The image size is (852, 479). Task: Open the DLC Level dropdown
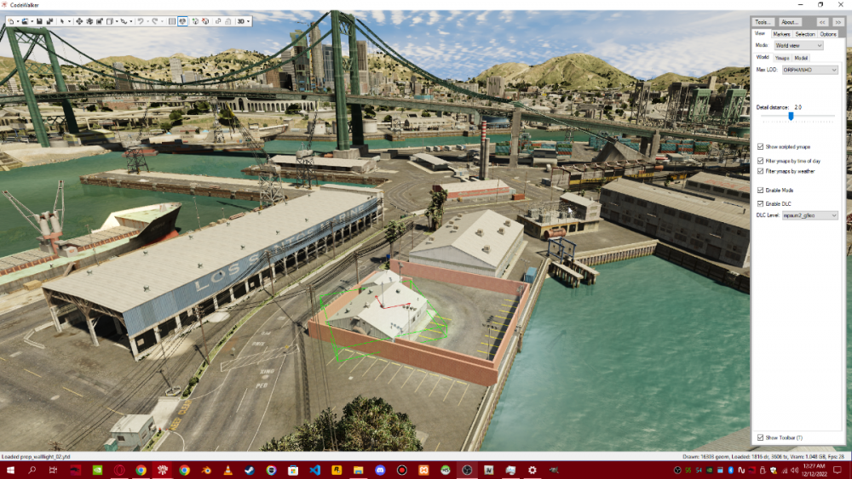tap(809, 215)
